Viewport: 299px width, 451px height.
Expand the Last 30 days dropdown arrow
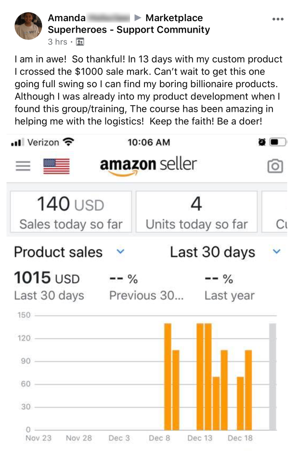(276, 252)
